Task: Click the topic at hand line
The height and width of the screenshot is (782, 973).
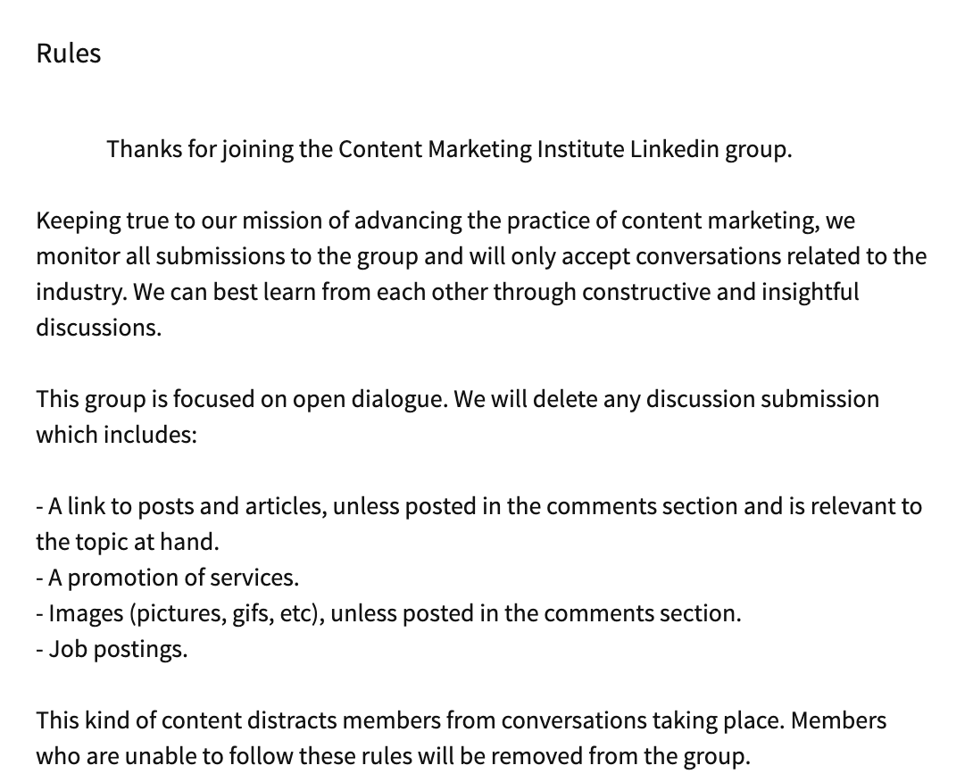Action: (x=128, y=542)
